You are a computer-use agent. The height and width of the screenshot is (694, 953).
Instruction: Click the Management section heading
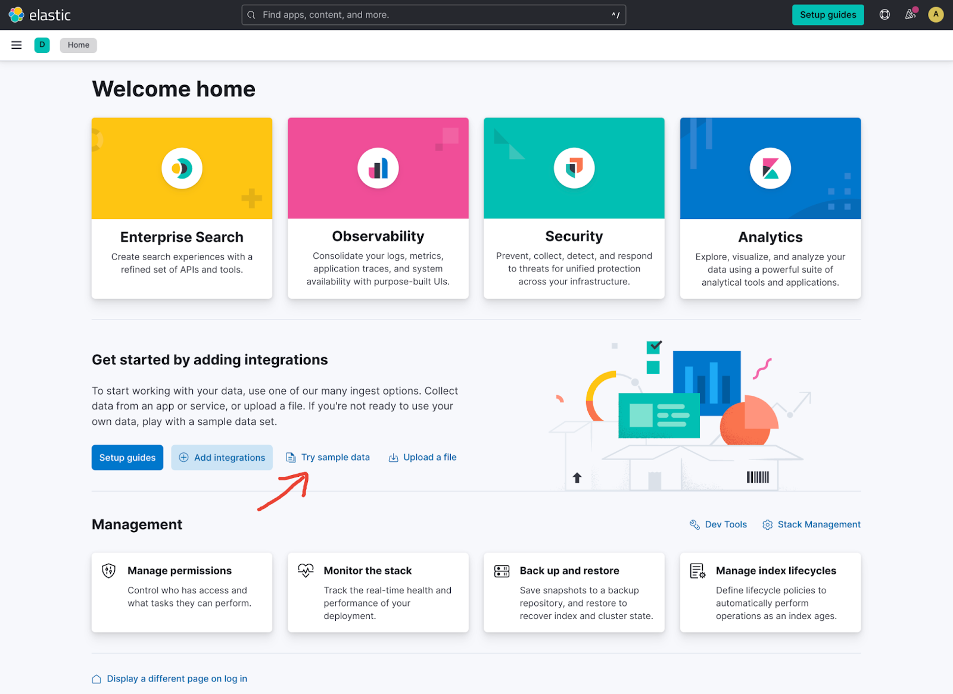137,524
